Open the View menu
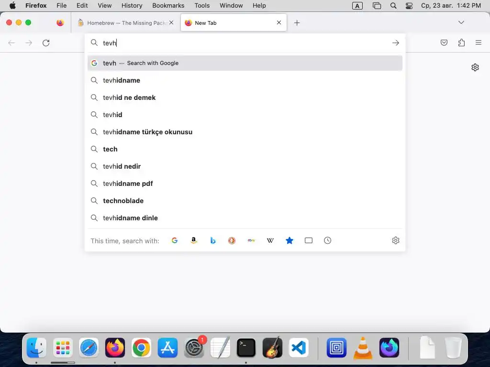 pyautogui.click(x=105, y=6)
